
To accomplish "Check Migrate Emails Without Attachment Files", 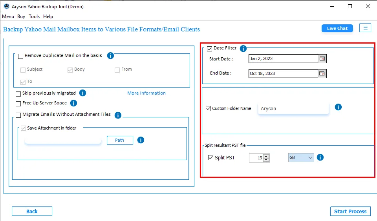I will tap(18, 115).
